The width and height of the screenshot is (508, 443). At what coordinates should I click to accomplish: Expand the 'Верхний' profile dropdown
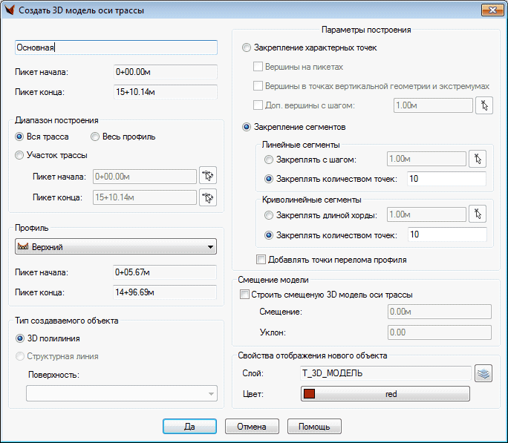pos(116,247)
